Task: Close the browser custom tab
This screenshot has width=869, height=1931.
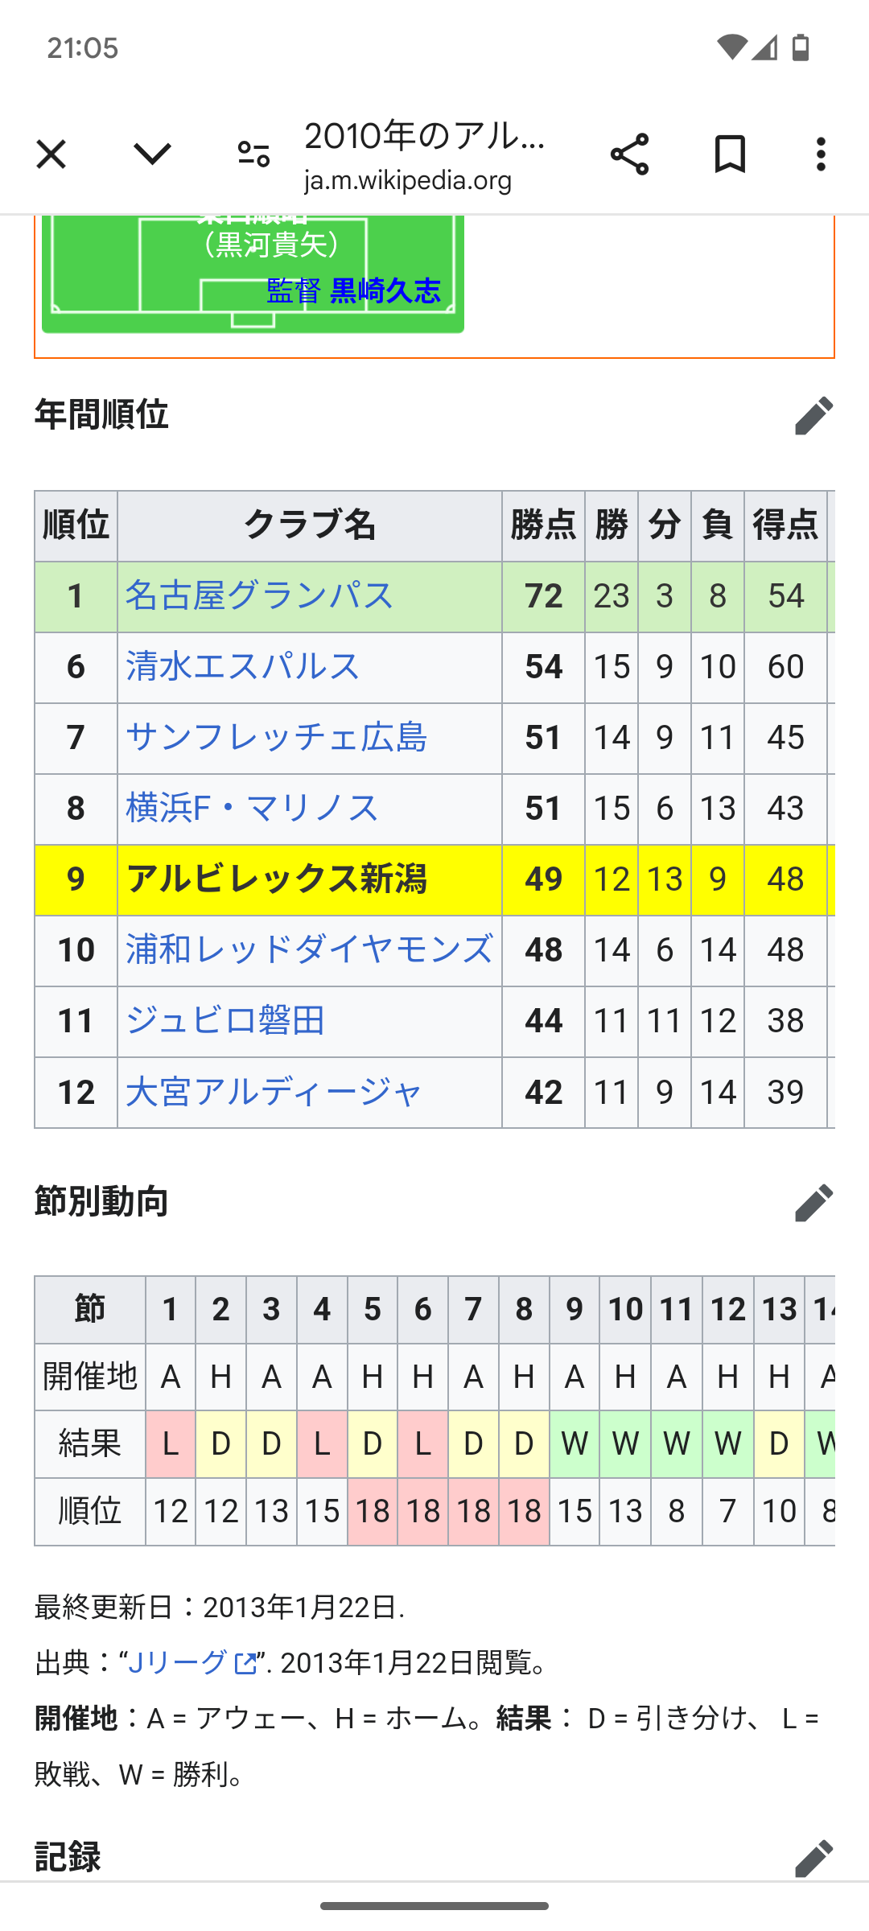Action: (x=51, y=154)
